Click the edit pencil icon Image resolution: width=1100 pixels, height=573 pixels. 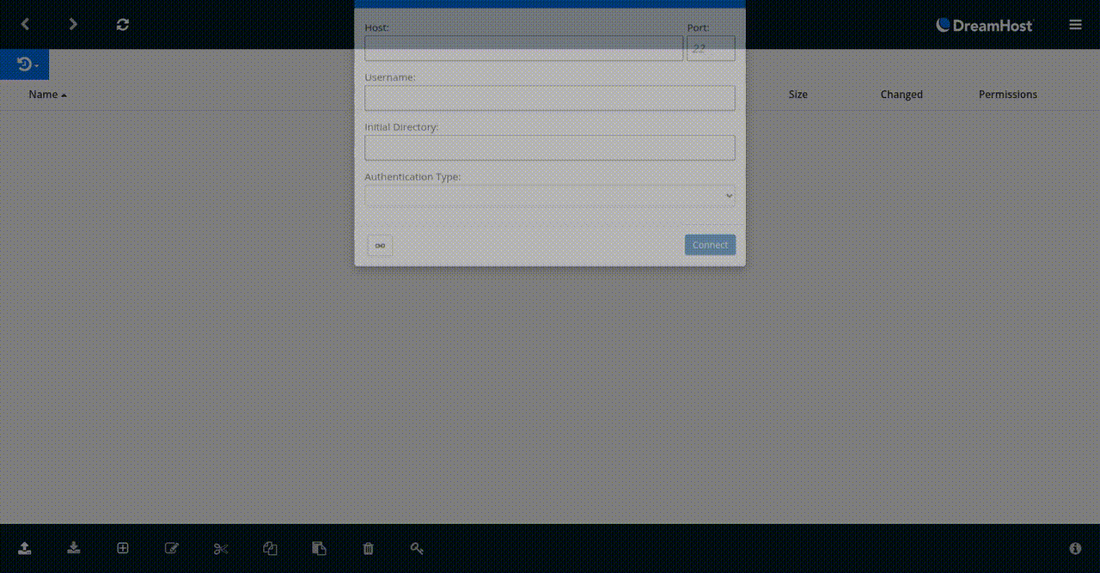pyautogui.click(x=172, y=548)
